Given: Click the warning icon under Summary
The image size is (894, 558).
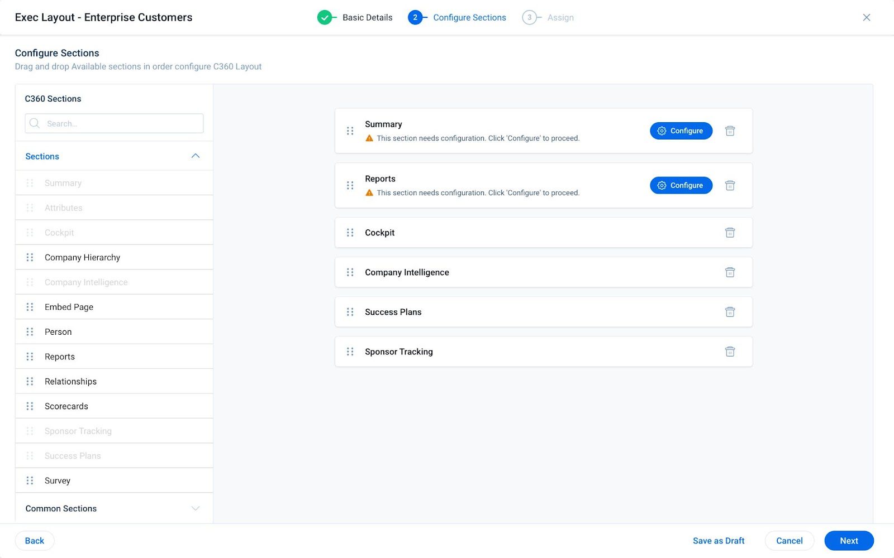Looking at the screenshot, I should click(369, 138).
